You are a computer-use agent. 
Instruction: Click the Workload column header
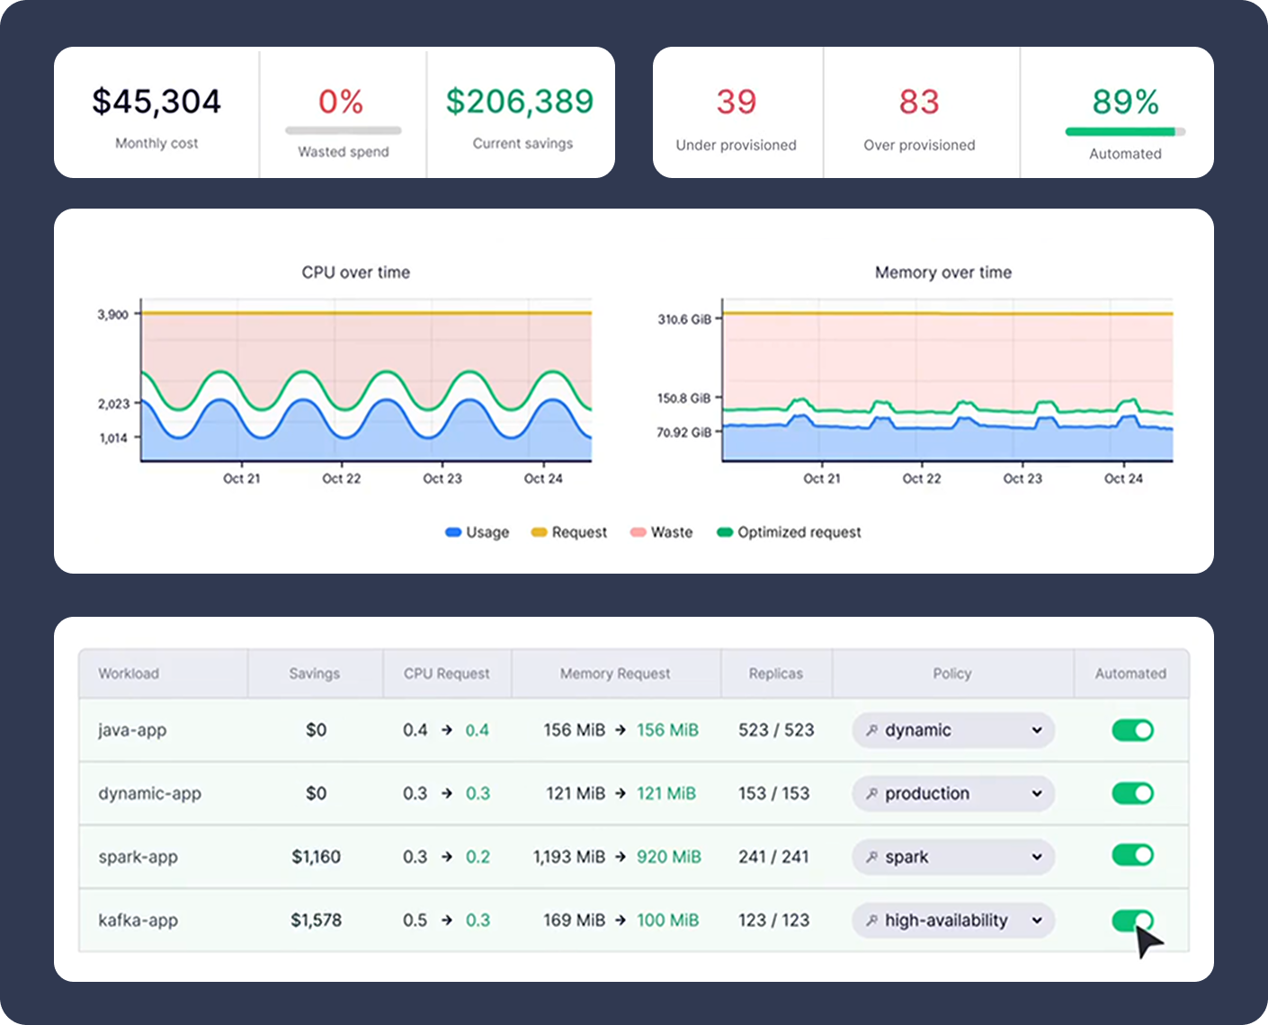(x=129, y=673)
